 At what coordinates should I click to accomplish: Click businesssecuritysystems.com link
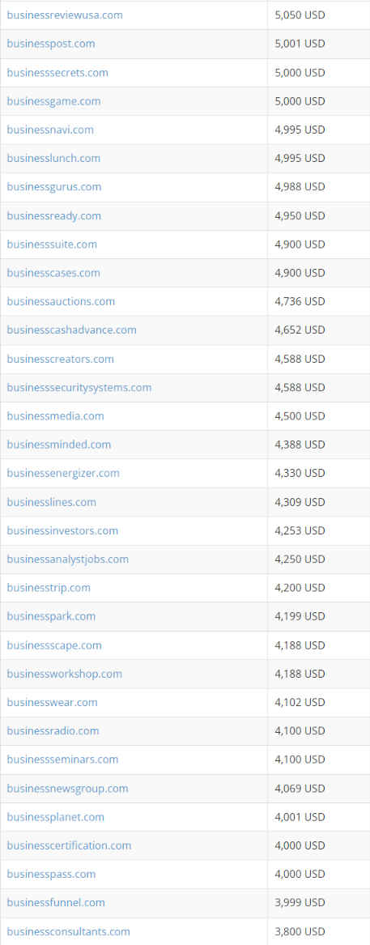(79, 388)
